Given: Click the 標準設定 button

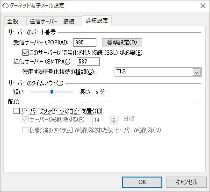Looking at the screenshot, I should pyautogui.click(x=122, y=43).
